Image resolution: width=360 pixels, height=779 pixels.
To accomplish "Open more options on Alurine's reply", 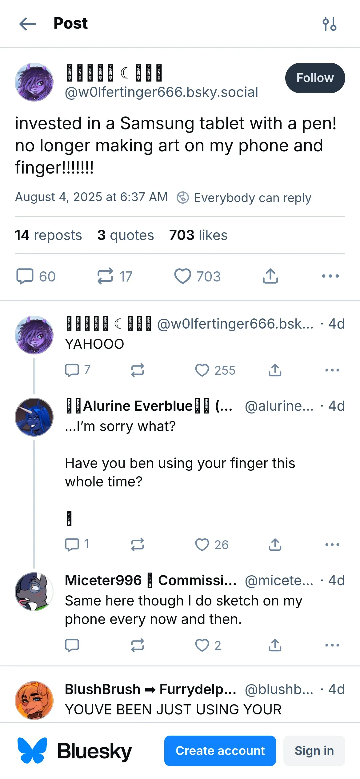I will 332,545.
